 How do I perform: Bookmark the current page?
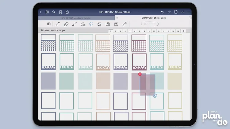tap(60, 12)
